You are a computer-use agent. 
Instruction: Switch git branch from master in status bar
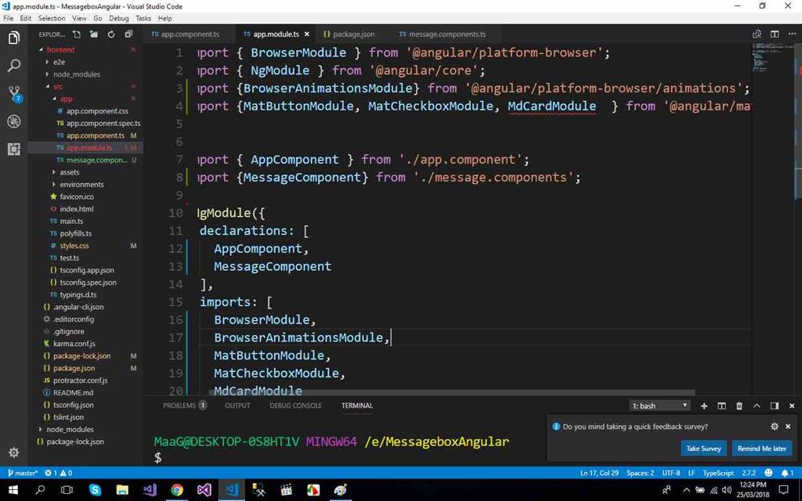tap(23, 473)
